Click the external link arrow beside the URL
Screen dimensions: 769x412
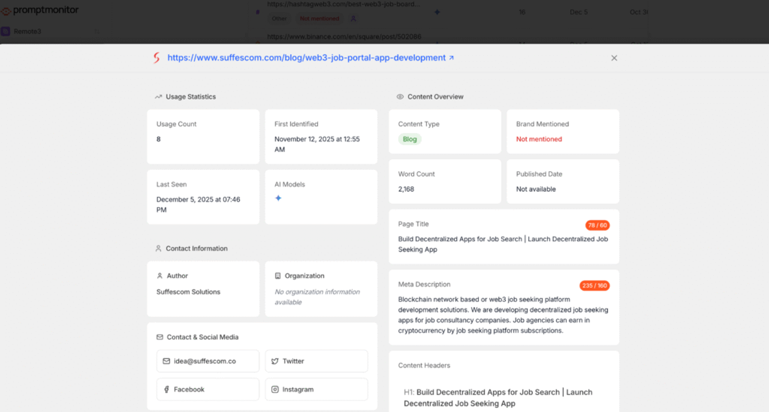click(x=451, y=58)
